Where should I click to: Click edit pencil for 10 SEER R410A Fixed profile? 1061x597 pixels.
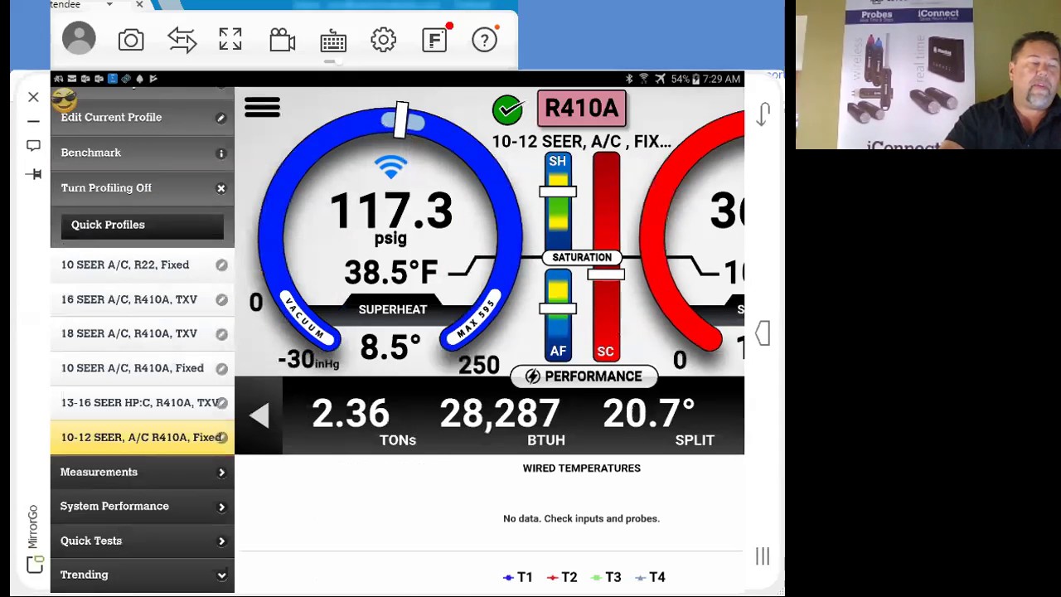point(221,369)
